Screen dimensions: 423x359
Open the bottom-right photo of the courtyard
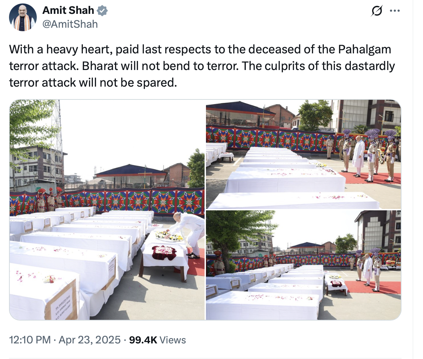tap(303, 265)
